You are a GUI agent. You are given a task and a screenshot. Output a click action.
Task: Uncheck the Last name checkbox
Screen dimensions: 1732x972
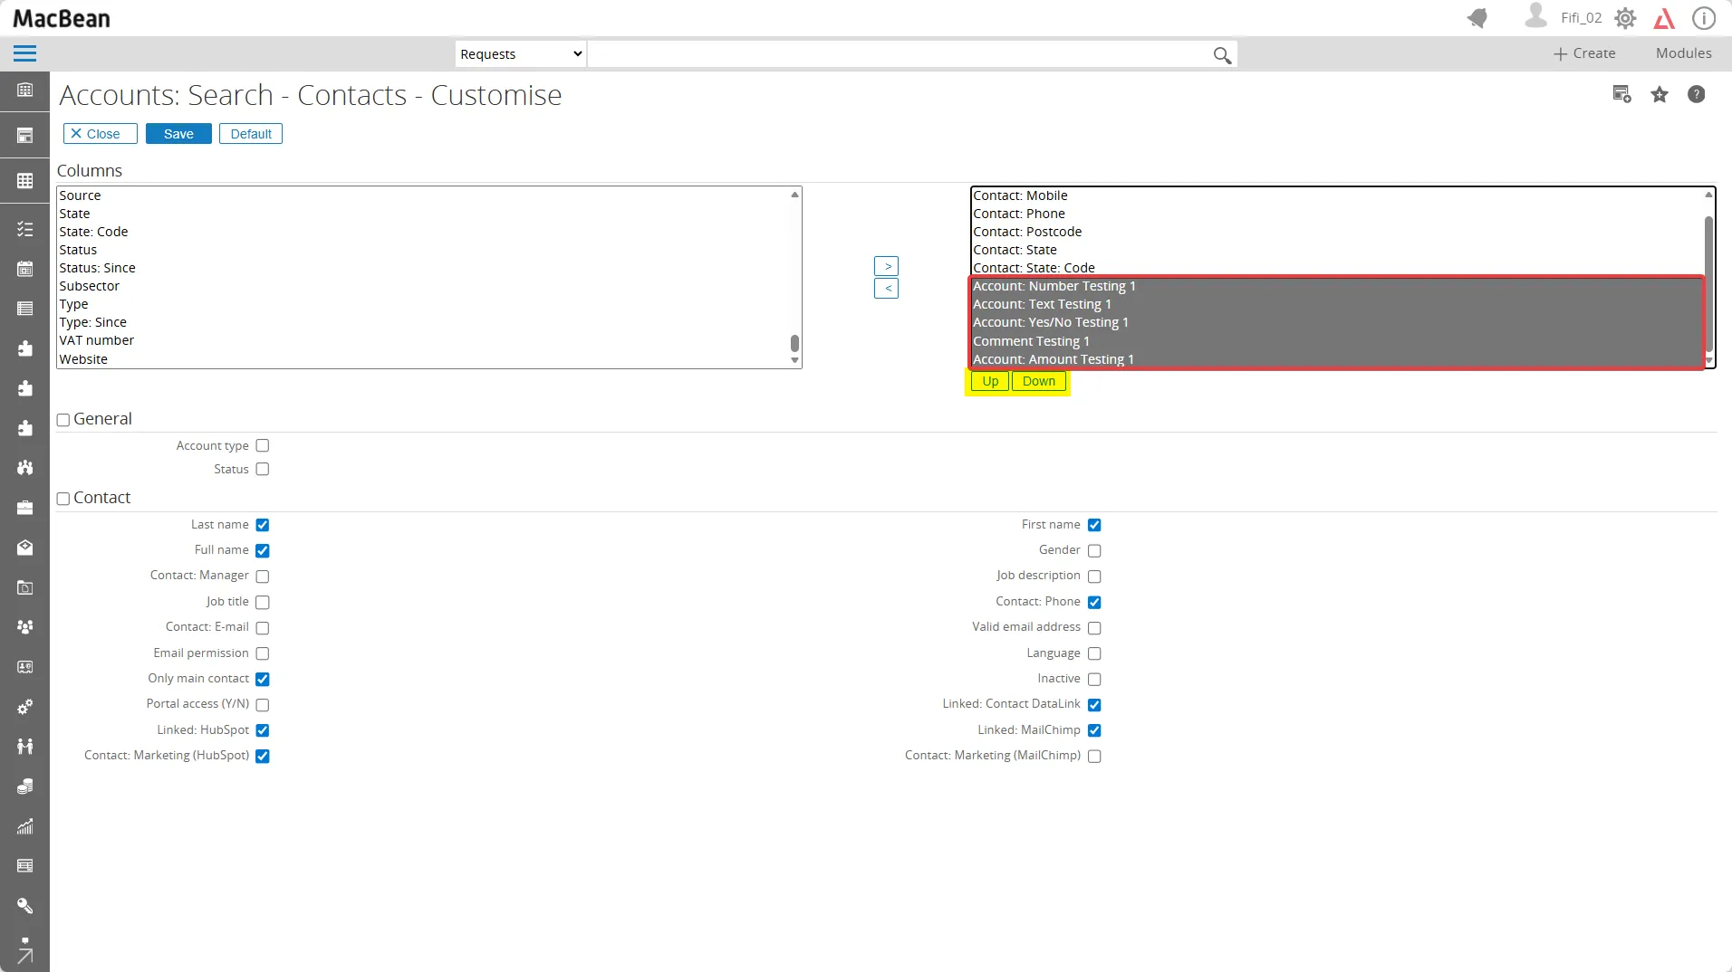(263, 525)
